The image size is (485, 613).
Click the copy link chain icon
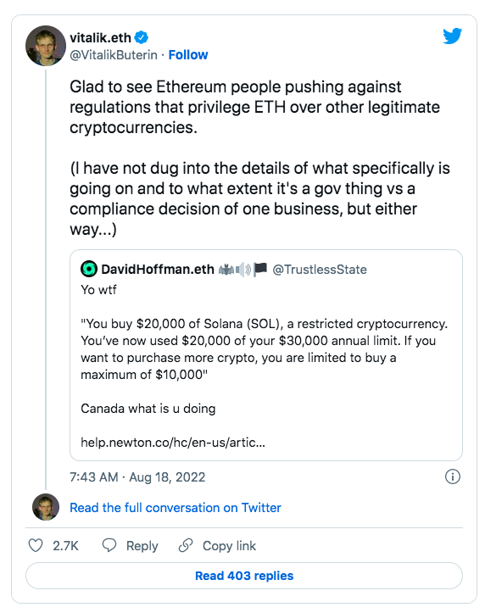coord(186,545)
